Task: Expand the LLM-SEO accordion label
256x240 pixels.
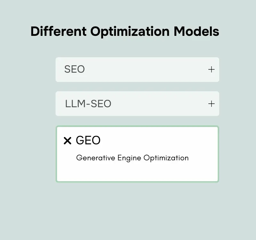Action: (88, 104)
